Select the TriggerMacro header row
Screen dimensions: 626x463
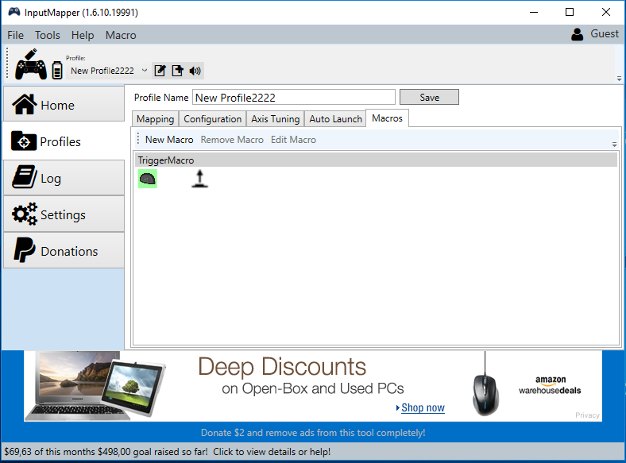click(x=376, y=160)
